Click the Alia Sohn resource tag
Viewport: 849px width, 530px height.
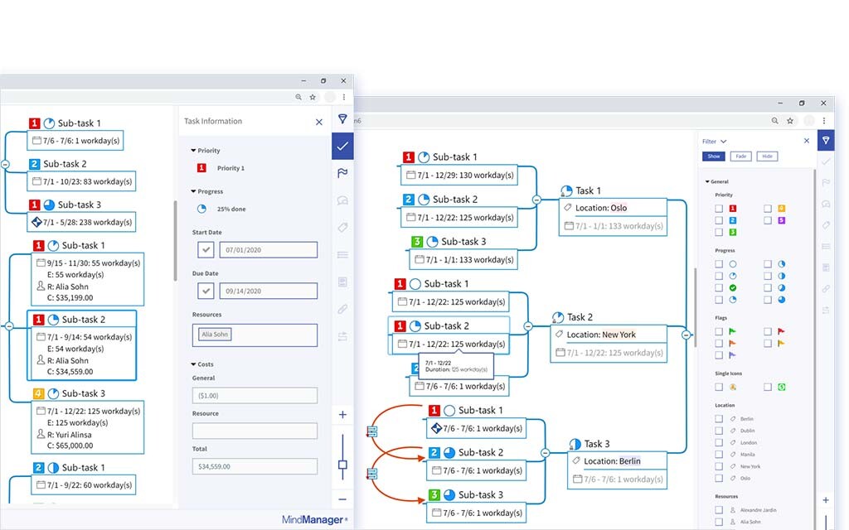(215, 335)
